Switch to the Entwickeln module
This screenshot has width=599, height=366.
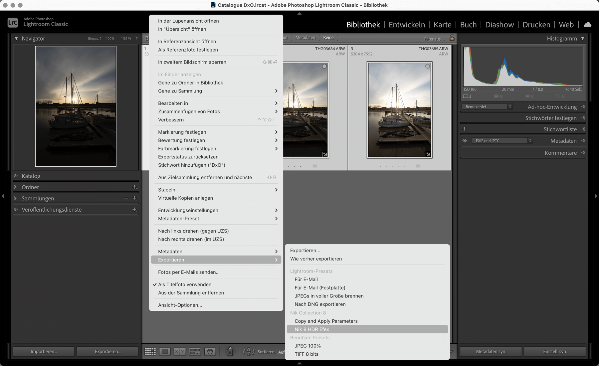(x=407, y=25)
